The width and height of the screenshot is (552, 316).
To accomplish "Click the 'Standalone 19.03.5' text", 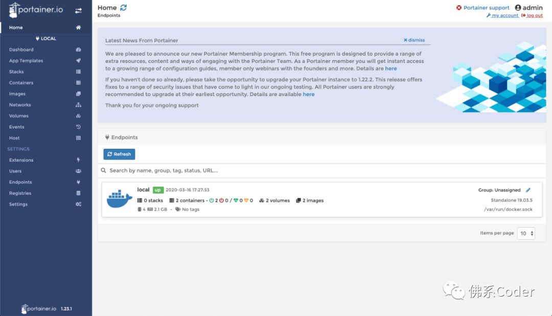I will [512, 200].
